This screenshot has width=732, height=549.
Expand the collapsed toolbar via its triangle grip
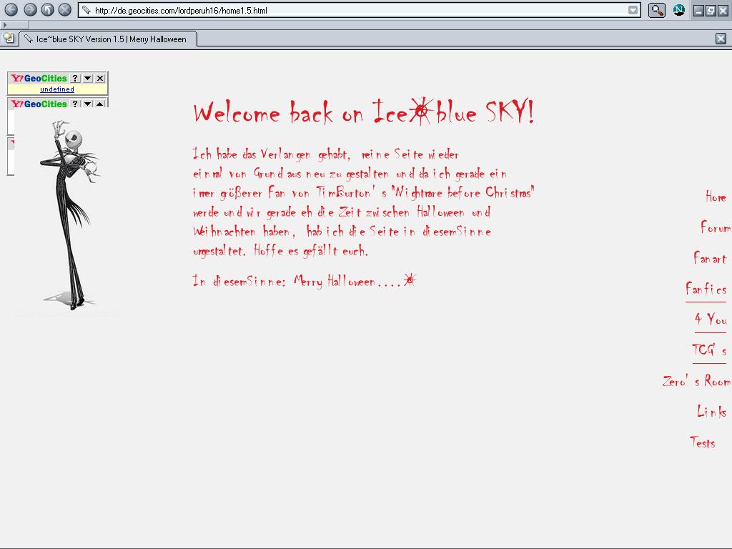[5, 25]
